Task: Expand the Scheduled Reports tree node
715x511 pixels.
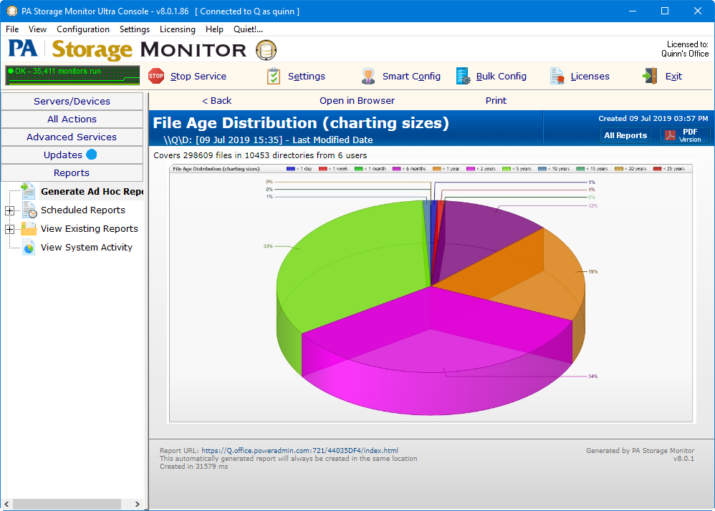Action: [x=9, y=210]
